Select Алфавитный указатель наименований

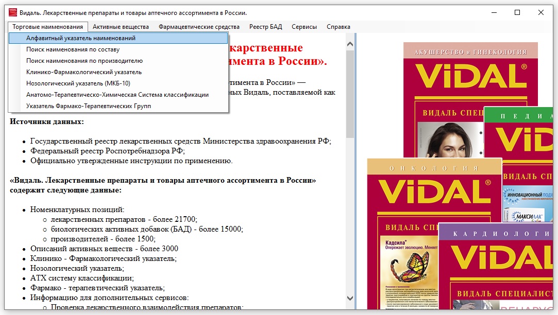pyautogui.click(x=81, y=38)
